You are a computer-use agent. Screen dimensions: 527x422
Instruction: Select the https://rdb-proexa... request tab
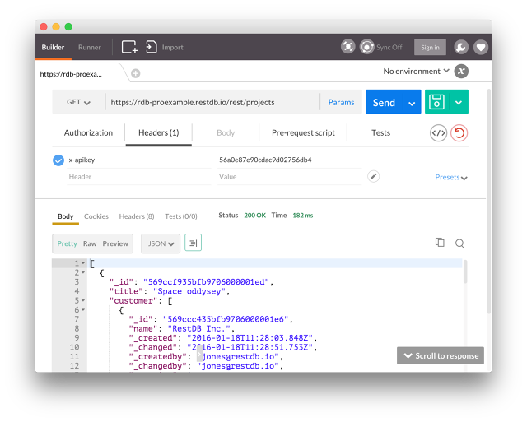[x=71, y=74]
